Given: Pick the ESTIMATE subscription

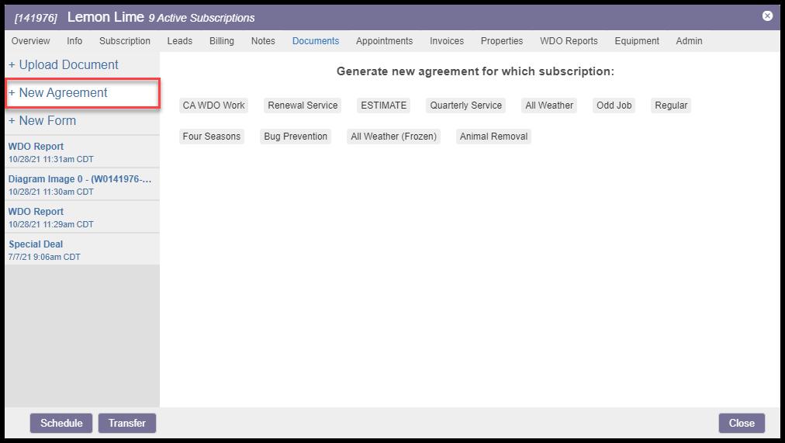Looking at the screenshot, I should point(383,106).
